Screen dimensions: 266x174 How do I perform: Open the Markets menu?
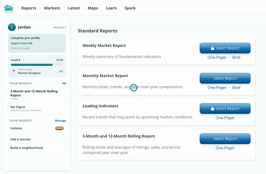tap(52, 8)
